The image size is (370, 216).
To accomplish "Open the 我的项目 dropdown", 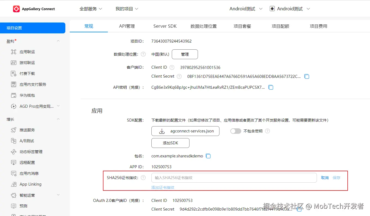I will (x=127, y=9).
